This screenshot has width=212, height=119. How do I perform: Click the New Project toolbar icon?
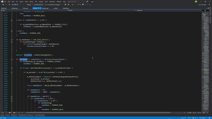coord(10,5)
